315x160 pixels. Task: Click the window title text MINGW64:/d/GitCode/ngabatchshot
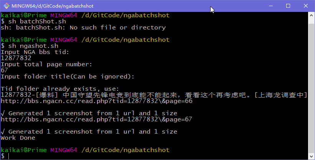pyautogui.click(x=53, y=6)
